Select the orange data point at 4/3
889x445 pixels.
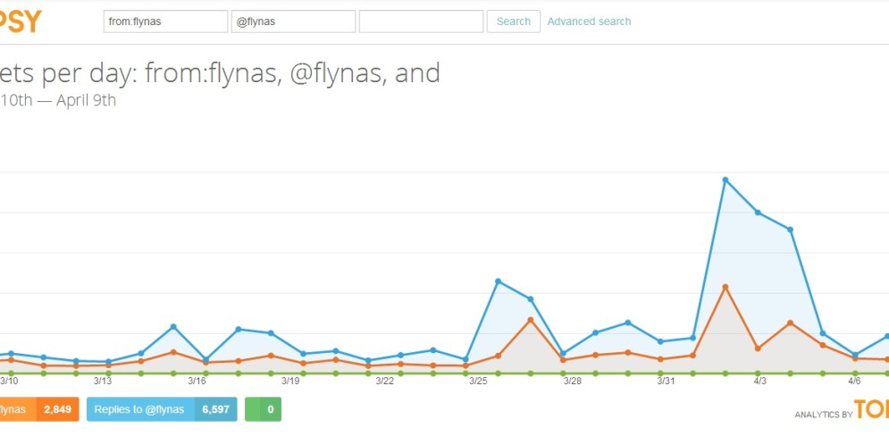(x=758, y=348)
